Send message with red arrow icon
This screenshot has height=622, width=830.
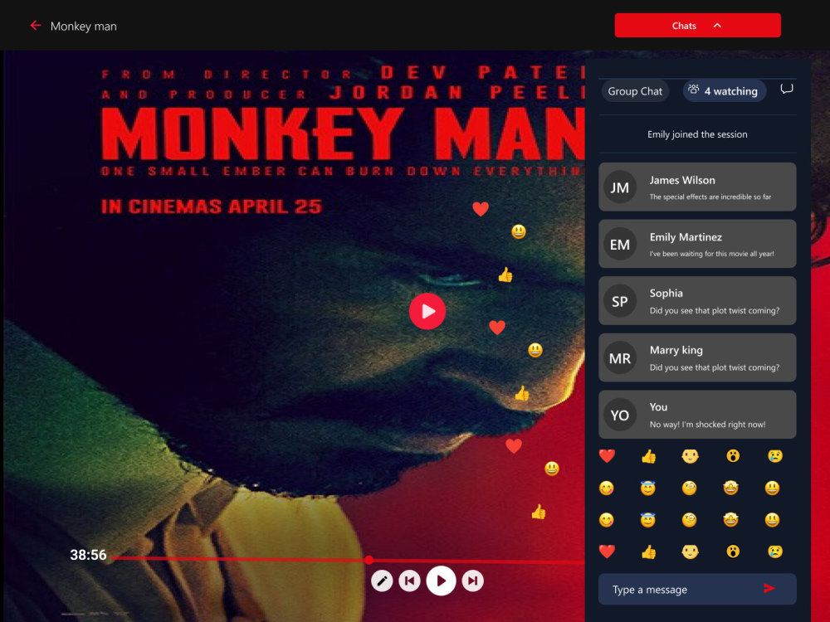[x=769, y=588]
